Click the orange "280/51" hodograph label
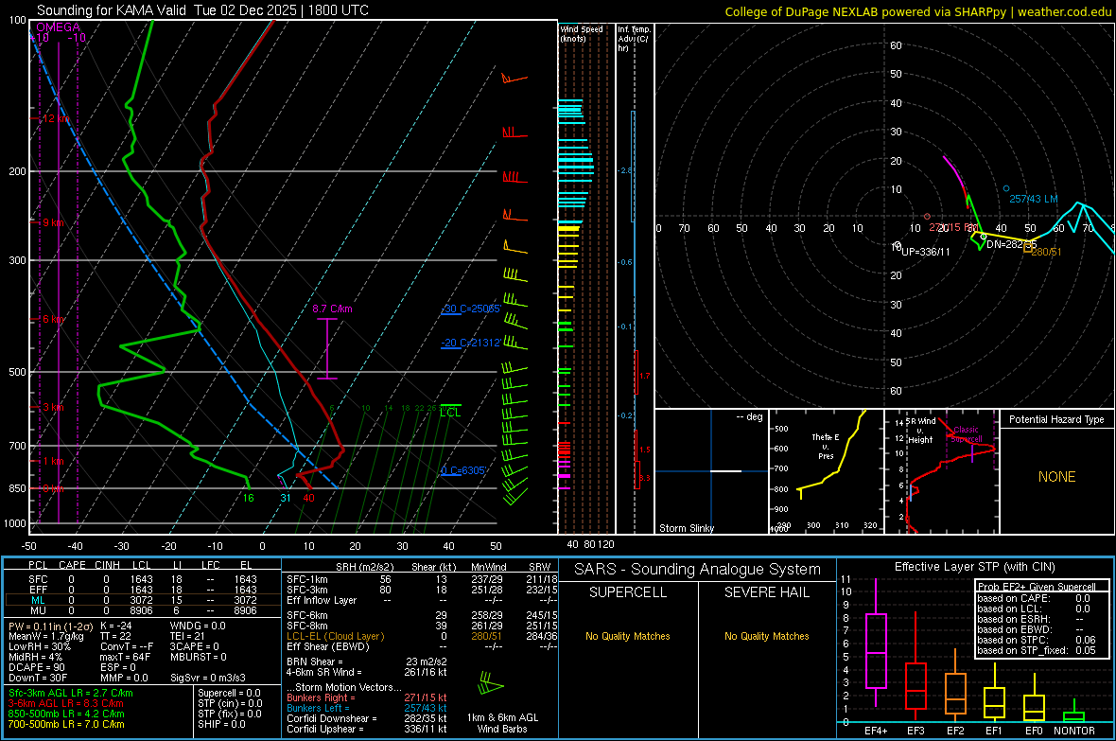Viewport: 1116px width, 741px height. (x=1046, y=252)
